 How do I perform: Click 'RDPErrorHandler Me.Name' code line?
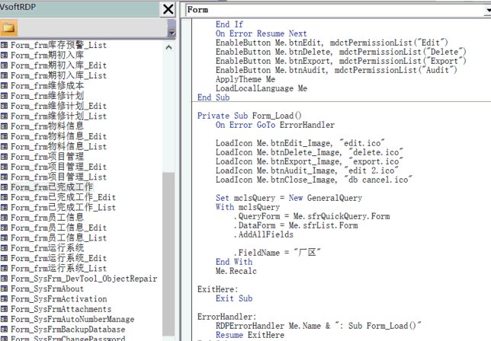click(x=319, y=326)
